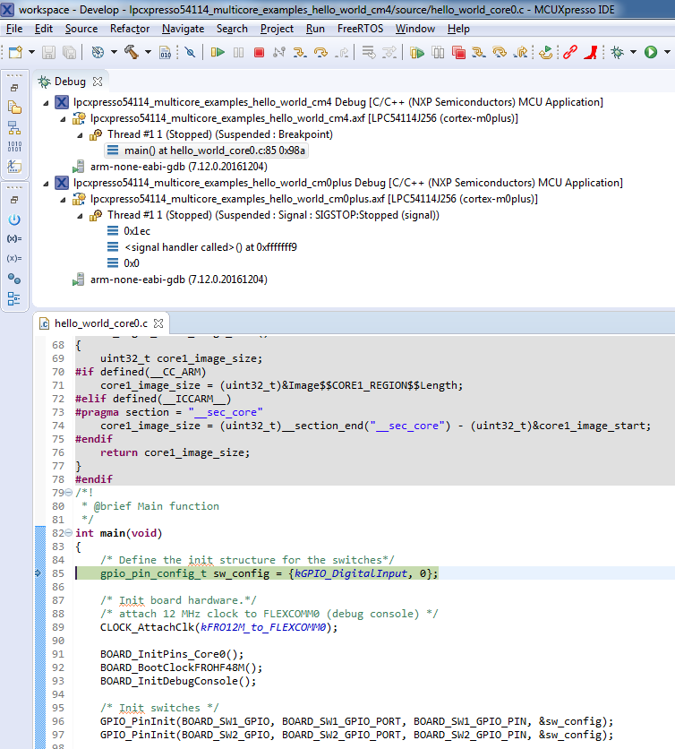This screenshot has height=749, width=675.
Task: Toggle the line 85 breakpoint marker
Action: tap(38, 573)
